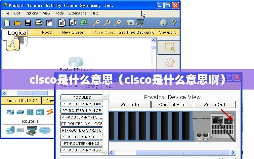Click the [Root] navigation button
Image resolution: width=254 pixels, height=159 pixels.
(x=46, y=32)
